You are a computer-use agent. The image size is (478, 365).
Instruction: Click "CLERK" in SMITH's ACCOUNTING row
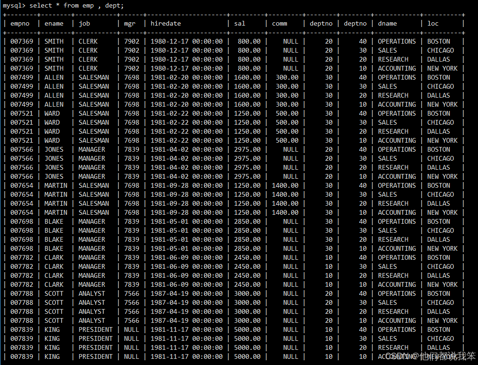pos(88,68)
